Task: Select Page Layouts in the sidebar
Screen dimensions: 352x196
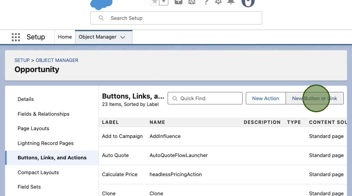Action: coord(33,129)
